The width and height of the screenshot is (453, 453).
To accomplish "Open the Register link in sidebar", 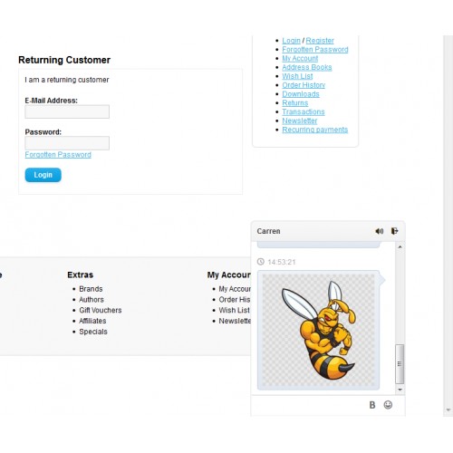I will [x=320, y=41].
